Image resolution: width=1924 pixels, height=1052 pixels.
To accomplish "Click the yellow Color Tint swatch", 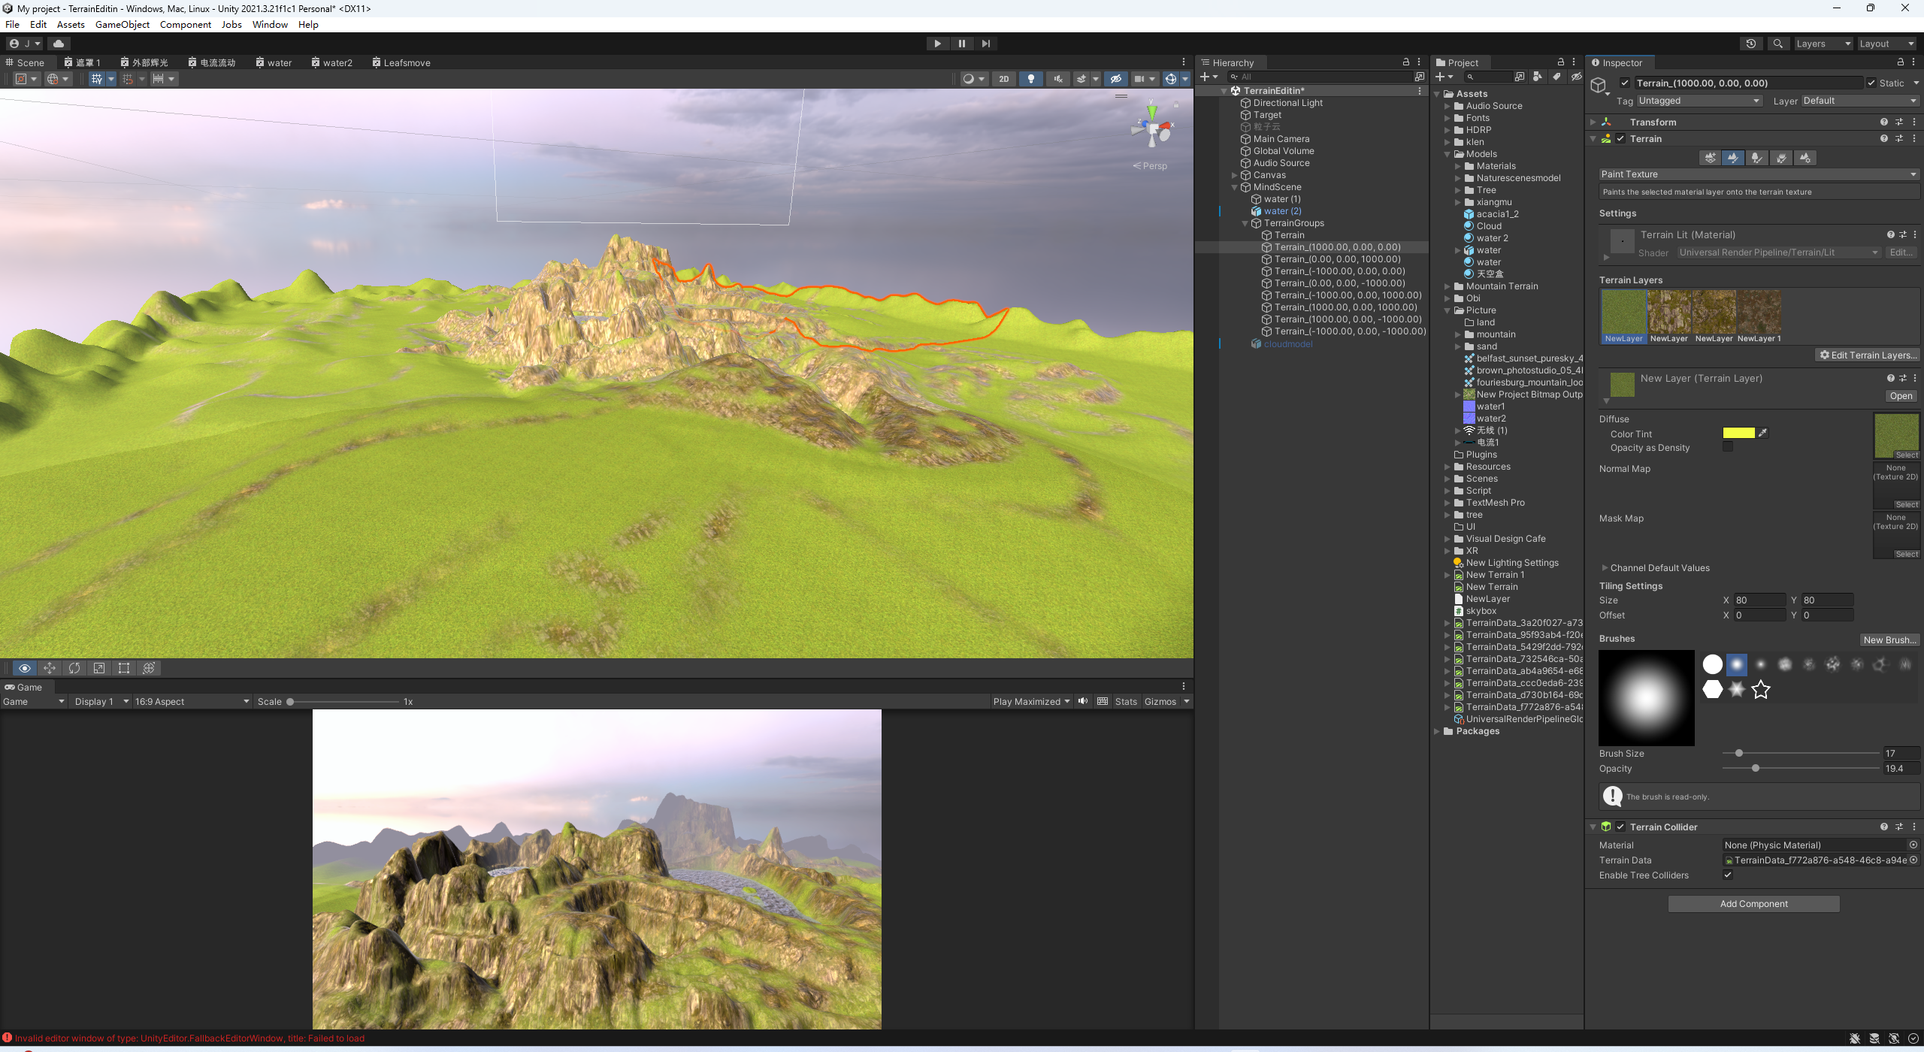I will [1738, 434].
